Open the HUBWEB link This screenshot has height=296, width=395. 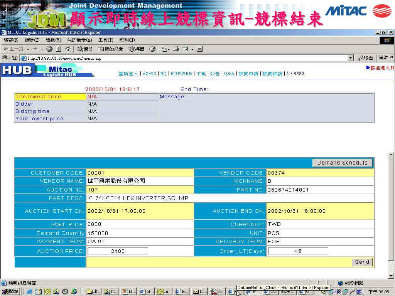pyautogui.click(x=181, y=74)
